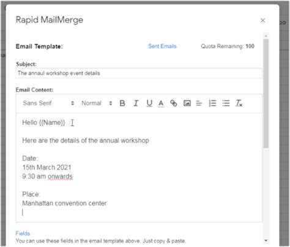Click the scroll up arrow of the dialog

(x=266, y=36)
